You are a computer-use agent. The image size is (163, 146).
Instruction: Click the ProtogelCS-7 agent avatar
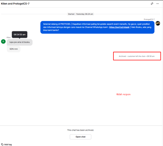coord(158,23)
